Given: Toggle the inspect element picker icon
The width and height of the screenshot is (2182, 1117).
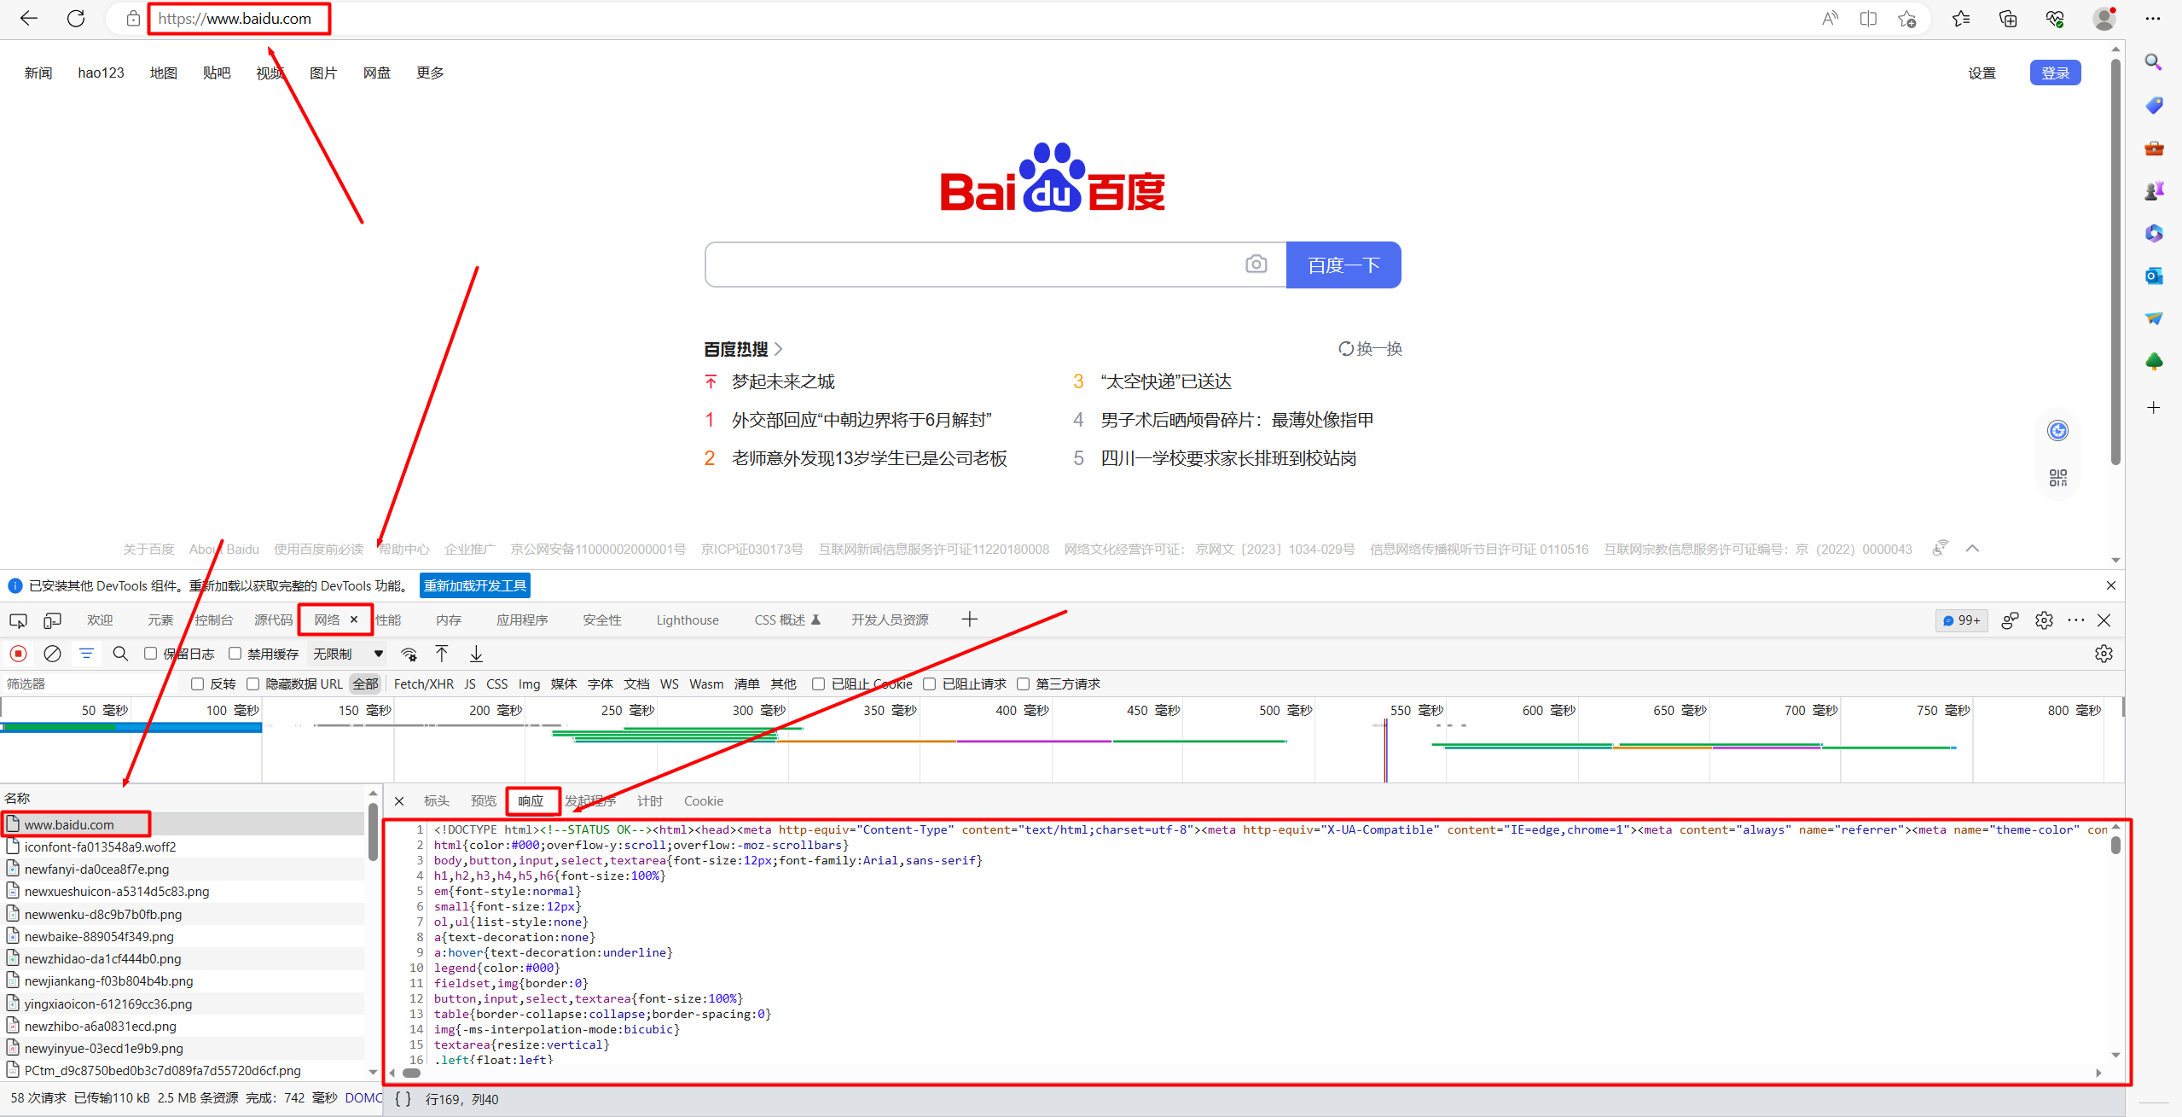Looking at the screenshot, I should [18, 620].
